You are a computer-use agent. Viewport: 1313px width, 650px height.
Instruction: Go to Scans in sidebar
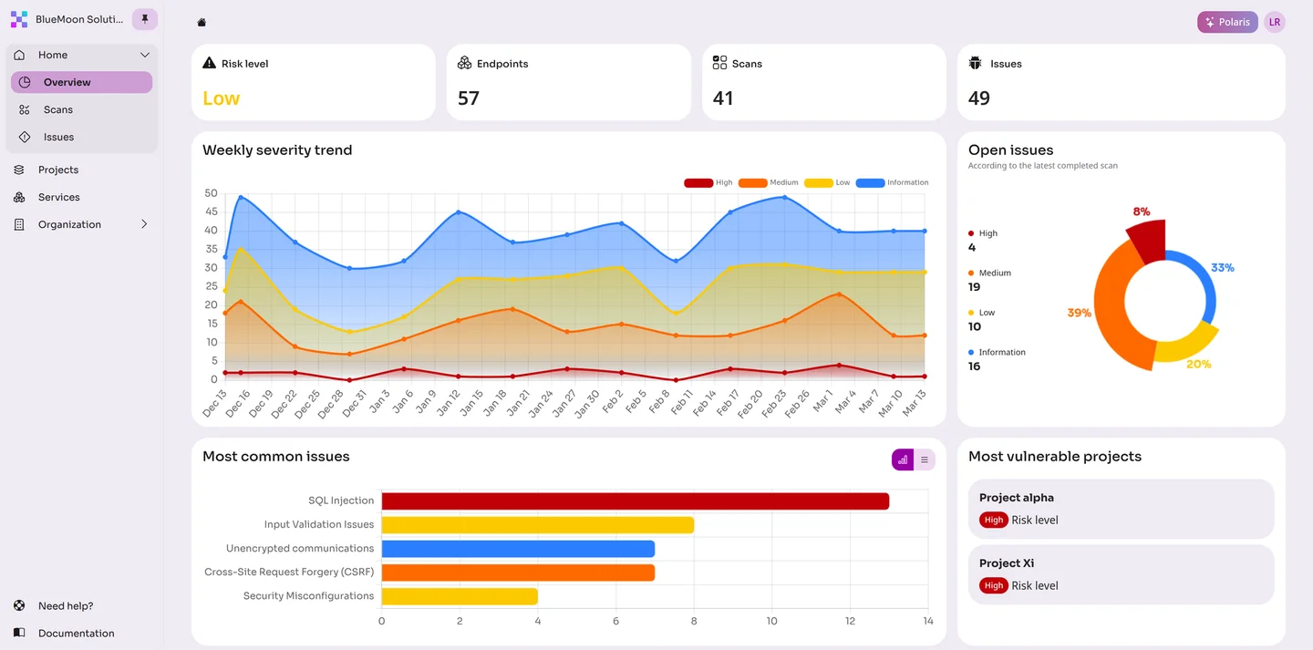click(58, 109)
